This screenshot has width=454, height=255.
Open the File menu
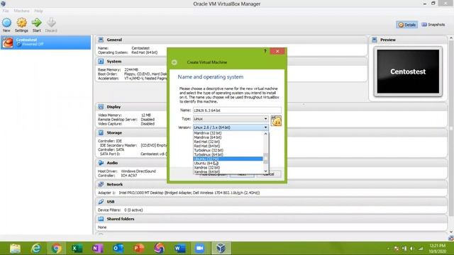pyautogui.click(x=6, y=11)
